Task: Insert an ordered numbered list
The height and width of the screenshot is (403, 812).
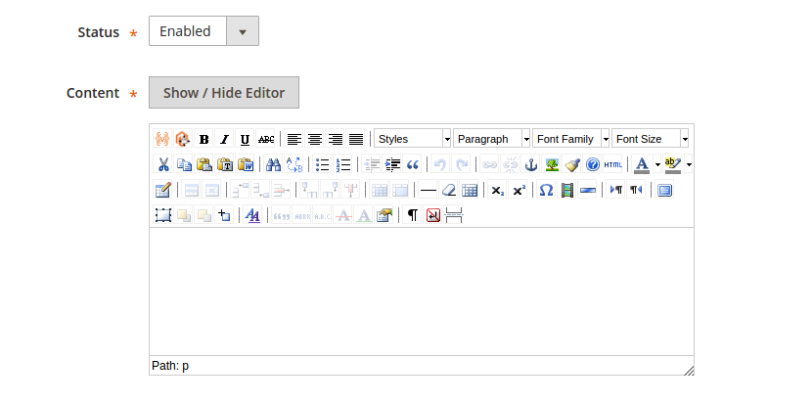Action: coord(342,164)
